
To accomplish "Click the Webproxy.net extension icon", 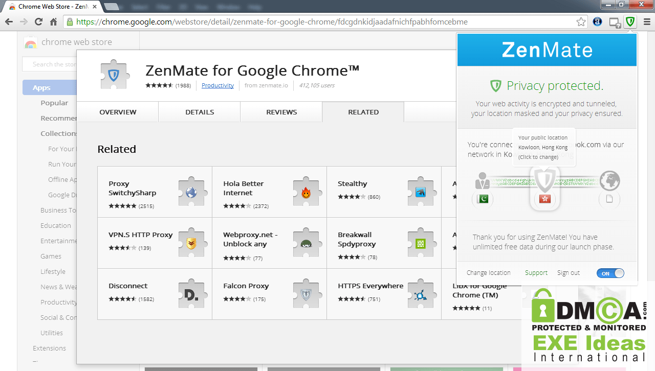I will pos(305,244).
